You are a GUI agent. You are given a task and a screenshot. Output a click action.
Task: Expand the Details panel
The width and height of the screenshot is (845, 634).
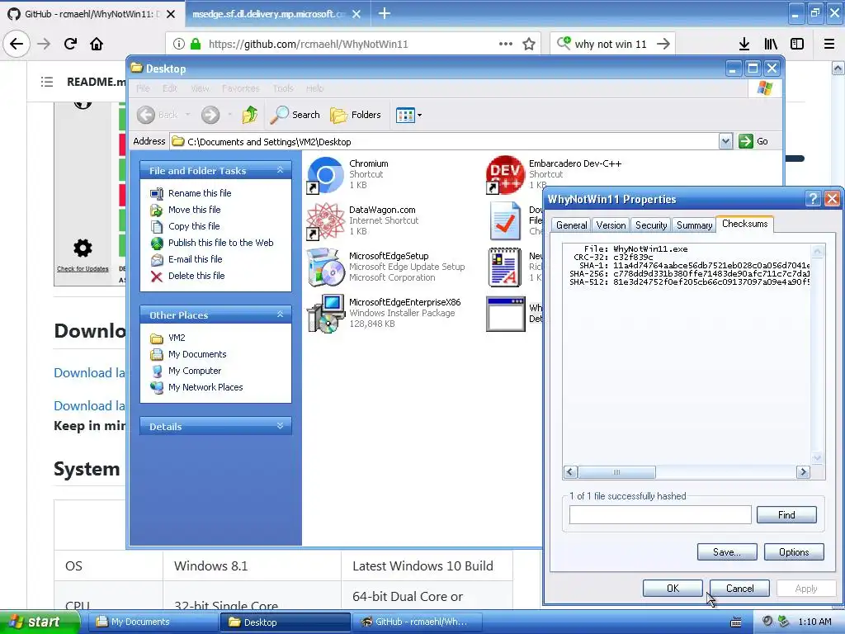coord(281,426)
